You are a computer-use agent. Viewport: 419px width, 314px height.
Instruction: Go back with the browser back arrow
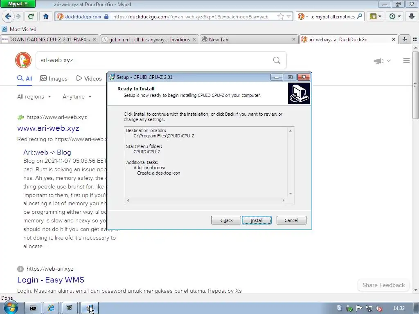(8, 16)
